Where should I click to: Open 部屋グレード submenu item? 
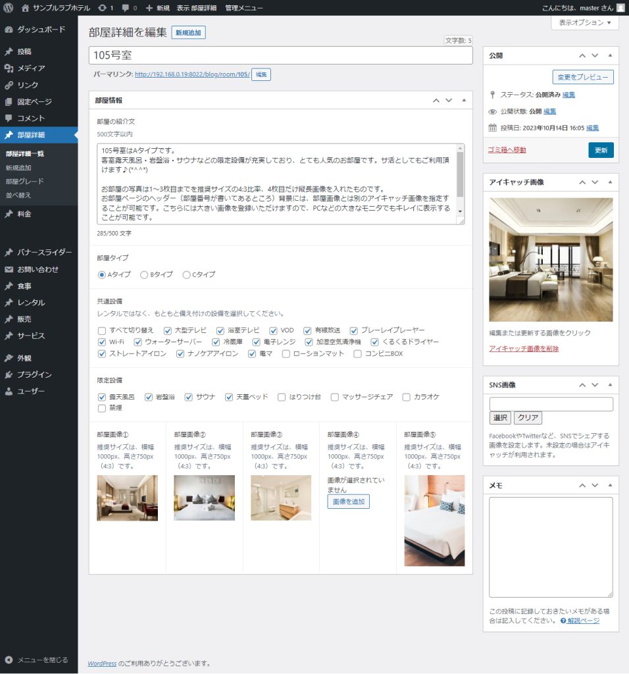tap(25, 182)
